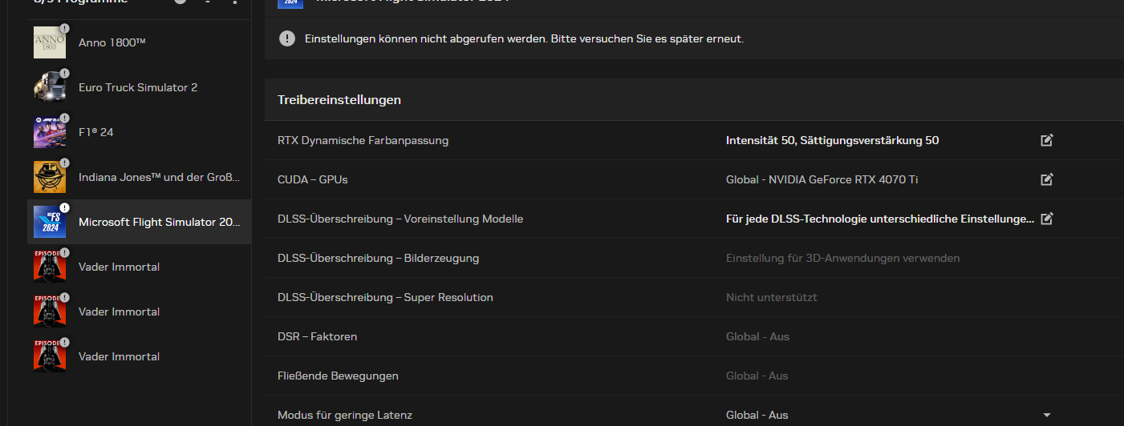
Task: Click the Microsoft Flight Simulator 2024 thumbnail
Action: pos(50,222)
